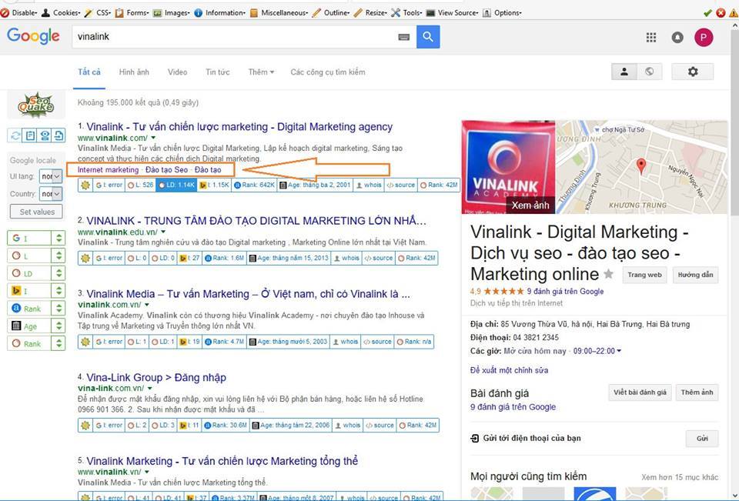Open the Đào tạo Seo sitelink

(x=166, y=169)
